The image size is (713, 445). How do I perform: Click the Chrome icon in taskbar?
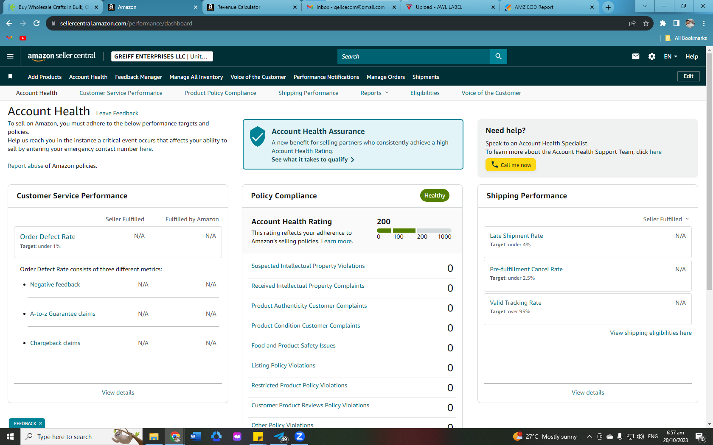175,437
